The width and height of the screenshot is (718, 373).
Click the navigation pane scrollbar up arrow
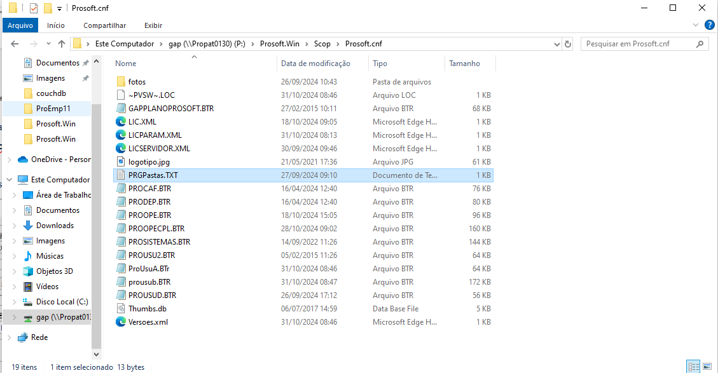tap(96, 62)
